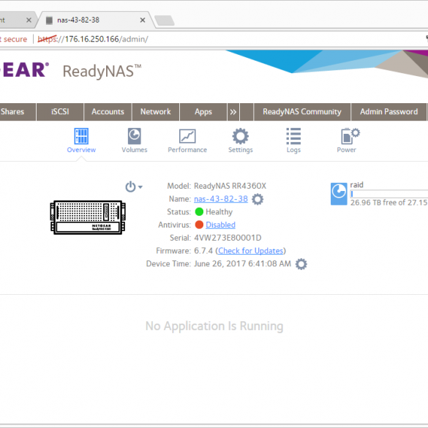Click the raid volume disk icon
Screen dimensions: 428x428
339,194
